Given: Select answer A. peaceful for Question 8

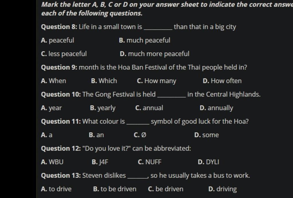Looking at the screenshot, I should (x=58, y=40).
